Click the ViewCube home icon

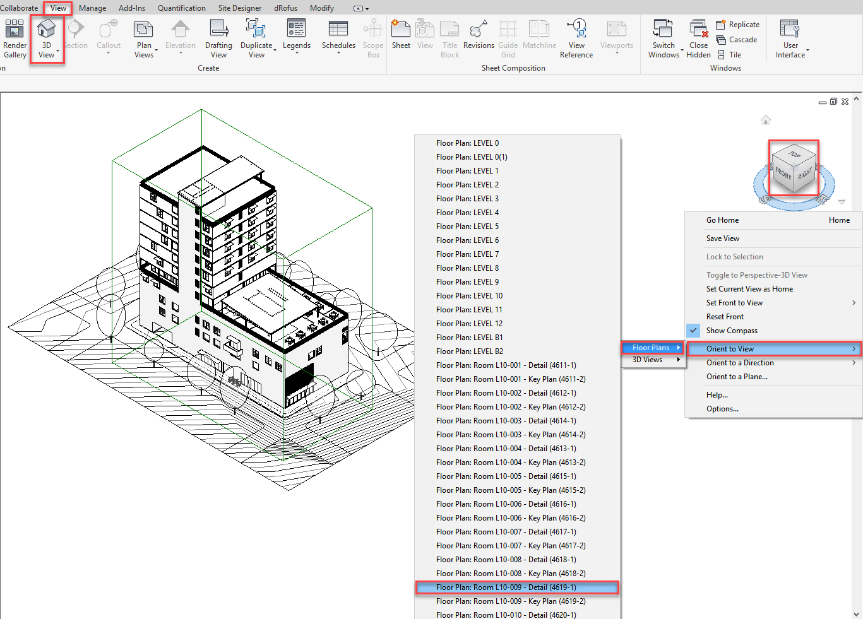pyautogui.click(x=766, y=120)
